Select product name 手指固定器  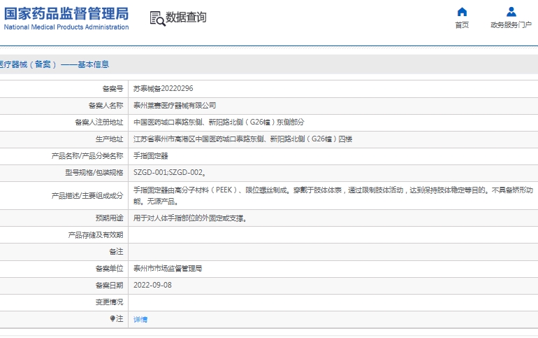click(151, 156)
